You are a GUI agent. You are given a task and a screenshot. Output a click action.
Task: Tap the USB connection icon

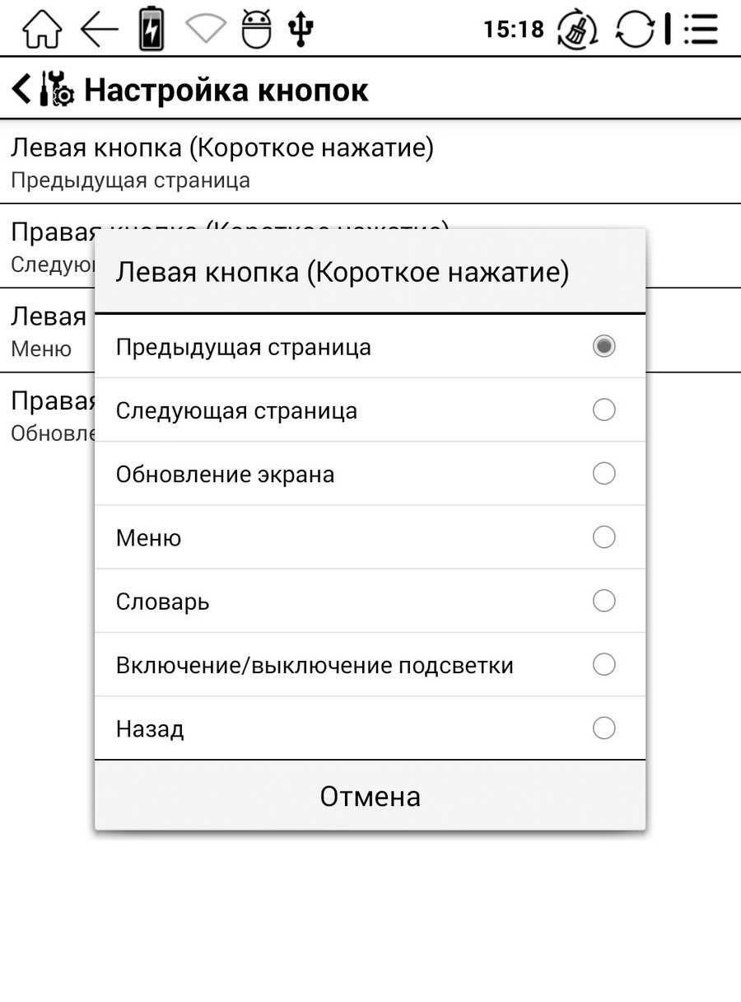(301, 30)
